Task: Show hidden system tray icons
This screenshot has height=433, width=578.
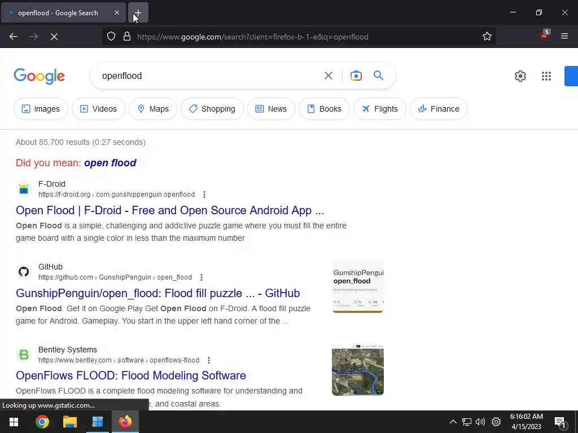Action: click(453, 422)
